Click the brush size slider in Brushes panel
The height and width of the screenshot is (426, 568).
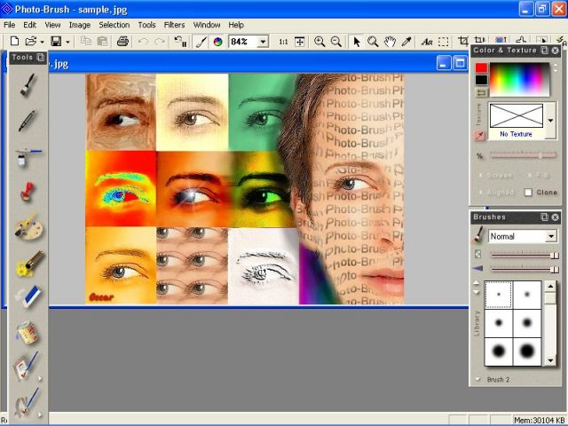pos(525,256)
